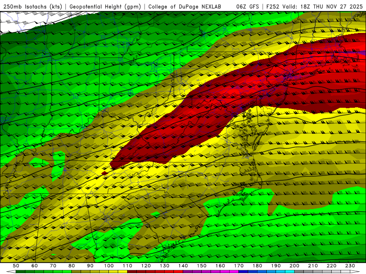366x274 pixels.
Task: Select the 140 value on the legend scale
Action: click(183, 266)
